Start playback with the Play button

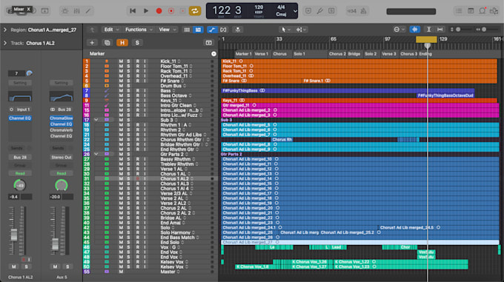click(x=146, y=11)
